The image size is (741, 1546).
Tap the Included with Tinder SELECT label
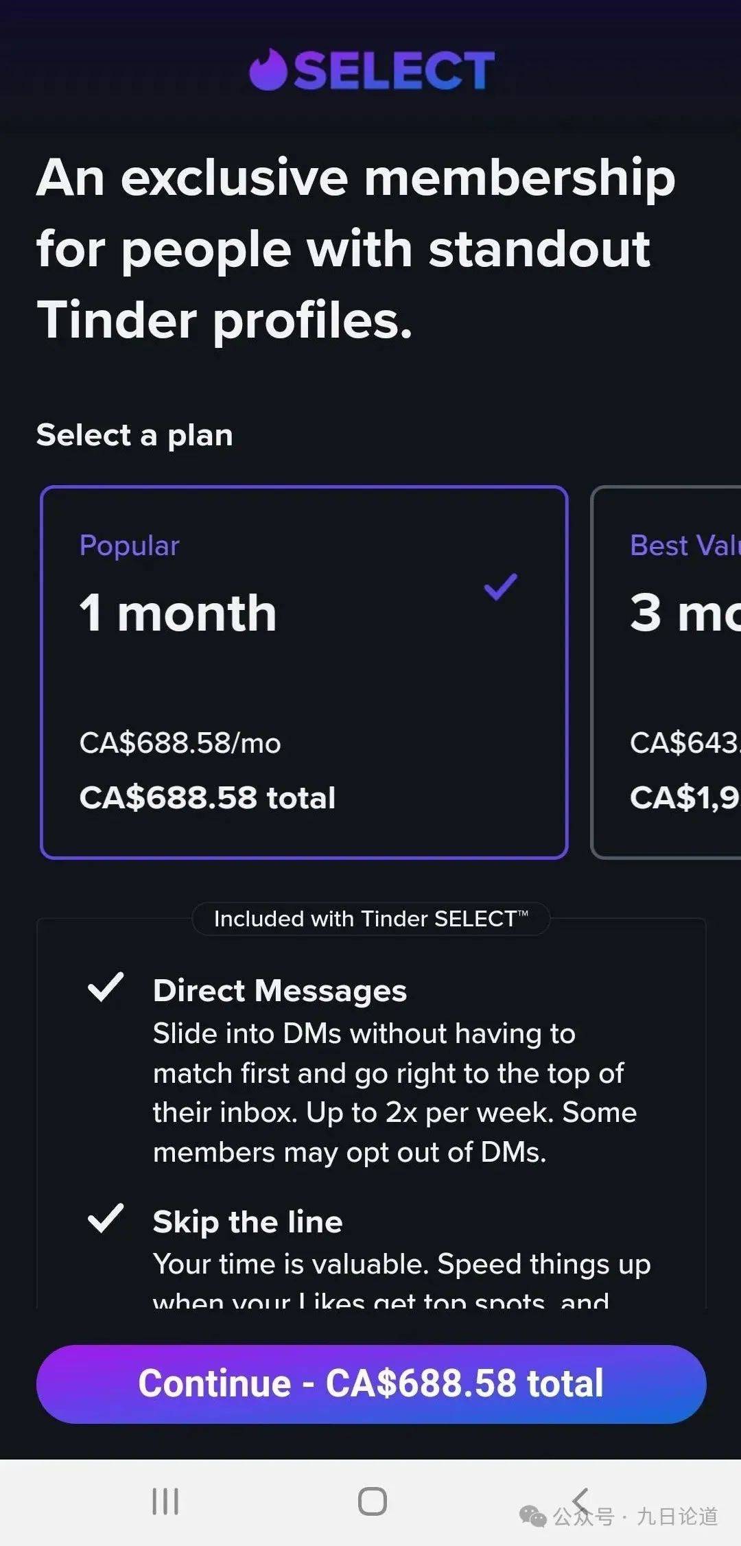[x=370, y=919]
